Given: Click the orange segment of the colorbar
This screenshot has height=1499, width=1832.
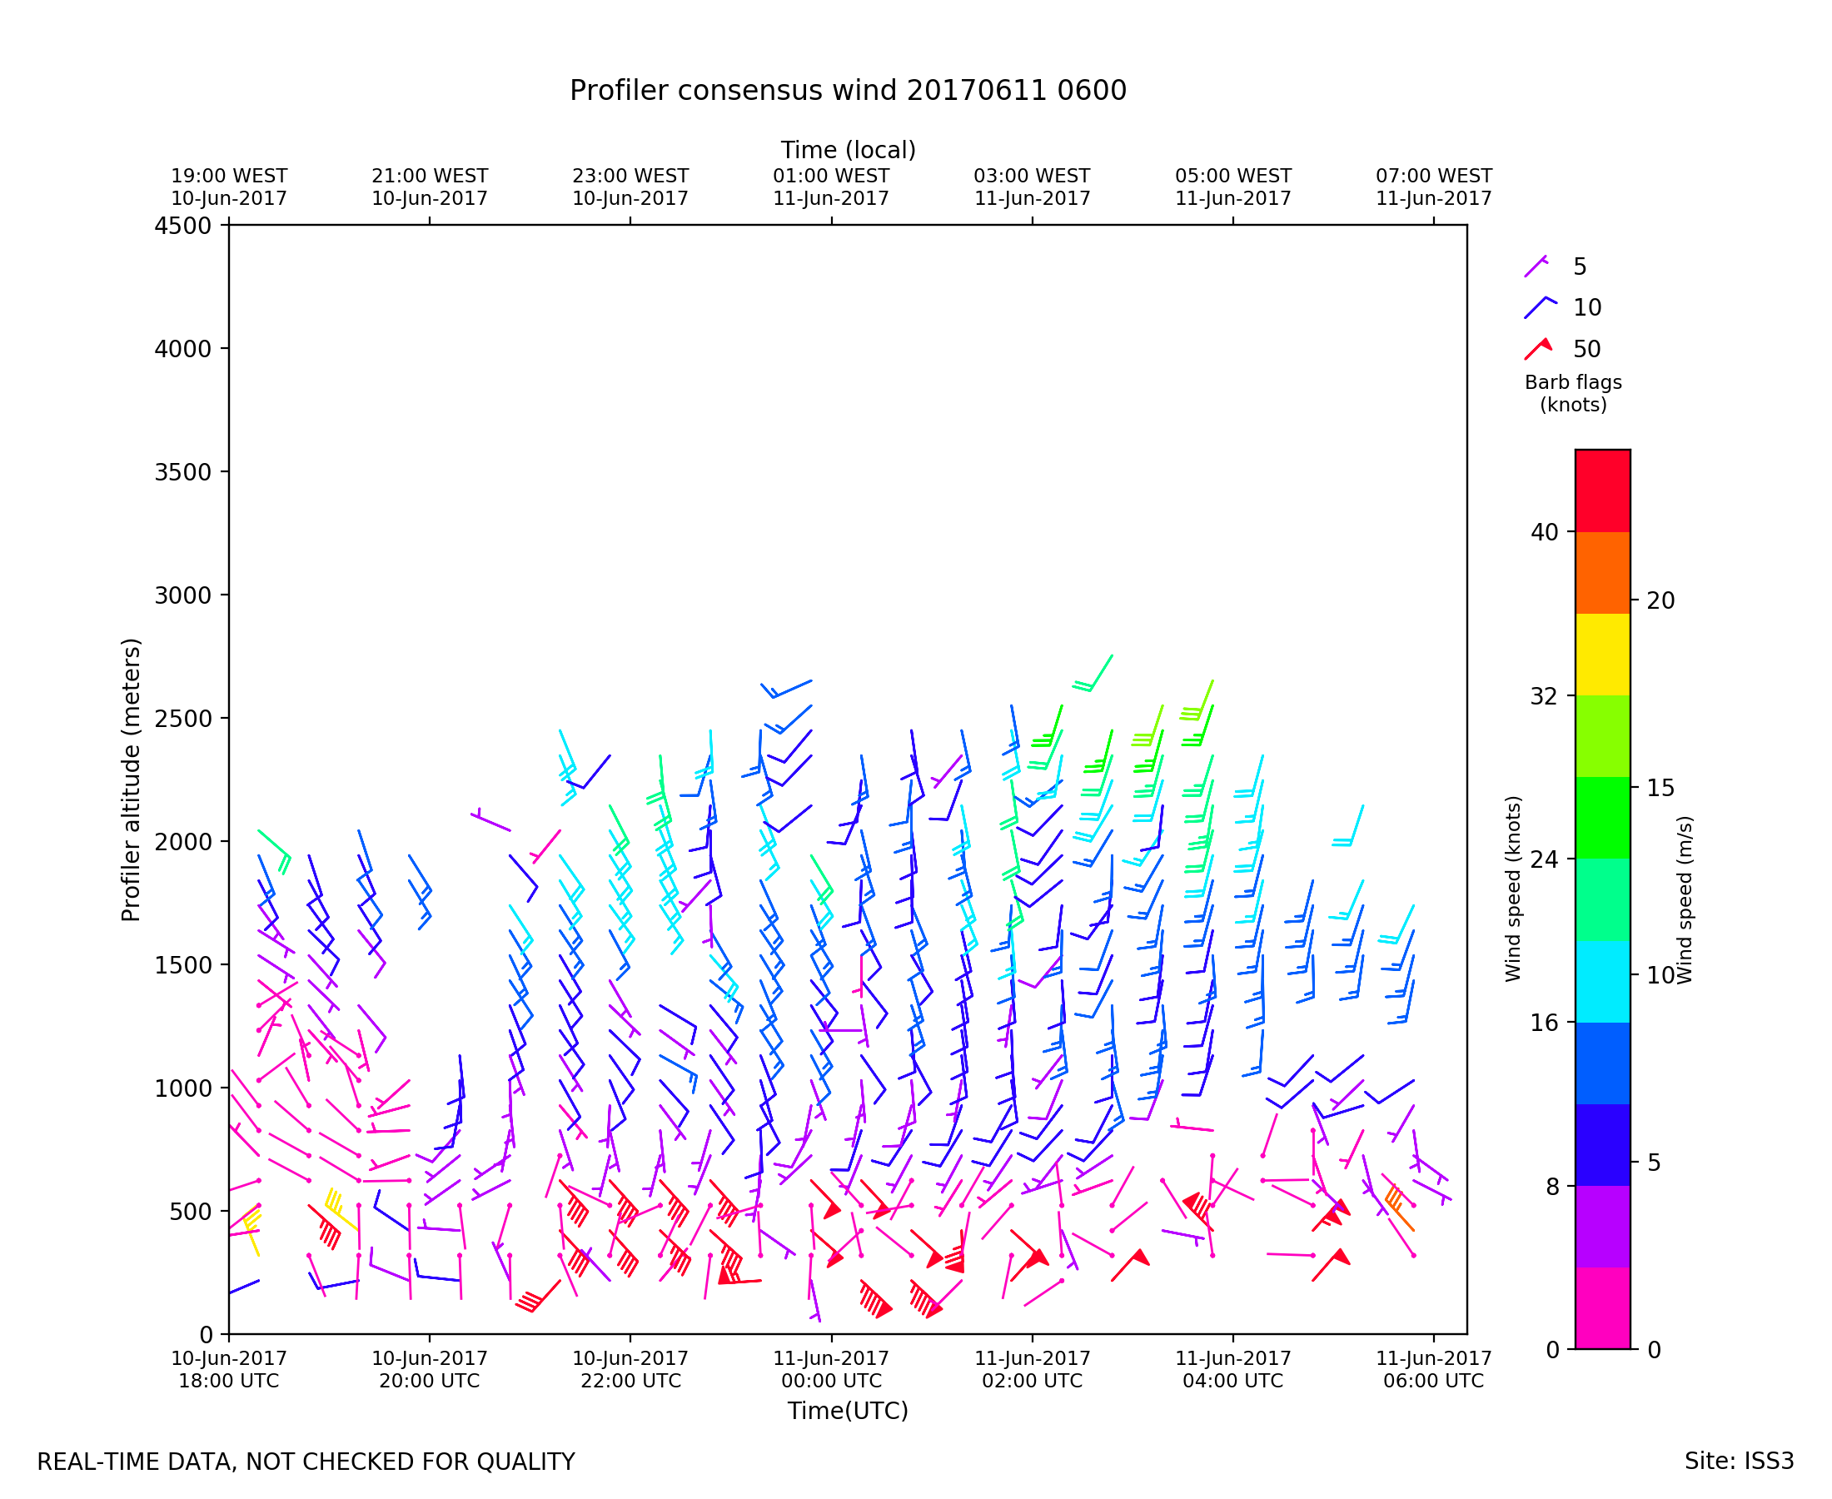Looking at the screenshot, I should [1602, 572].
